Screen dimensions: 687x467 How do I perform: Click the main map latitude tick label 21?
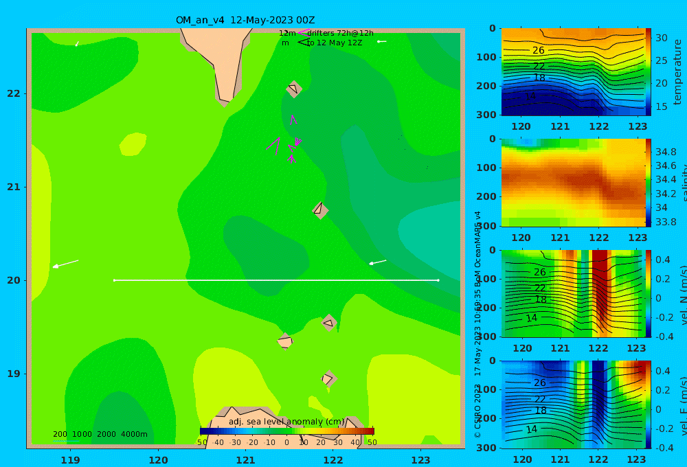(x=14, y=187)
